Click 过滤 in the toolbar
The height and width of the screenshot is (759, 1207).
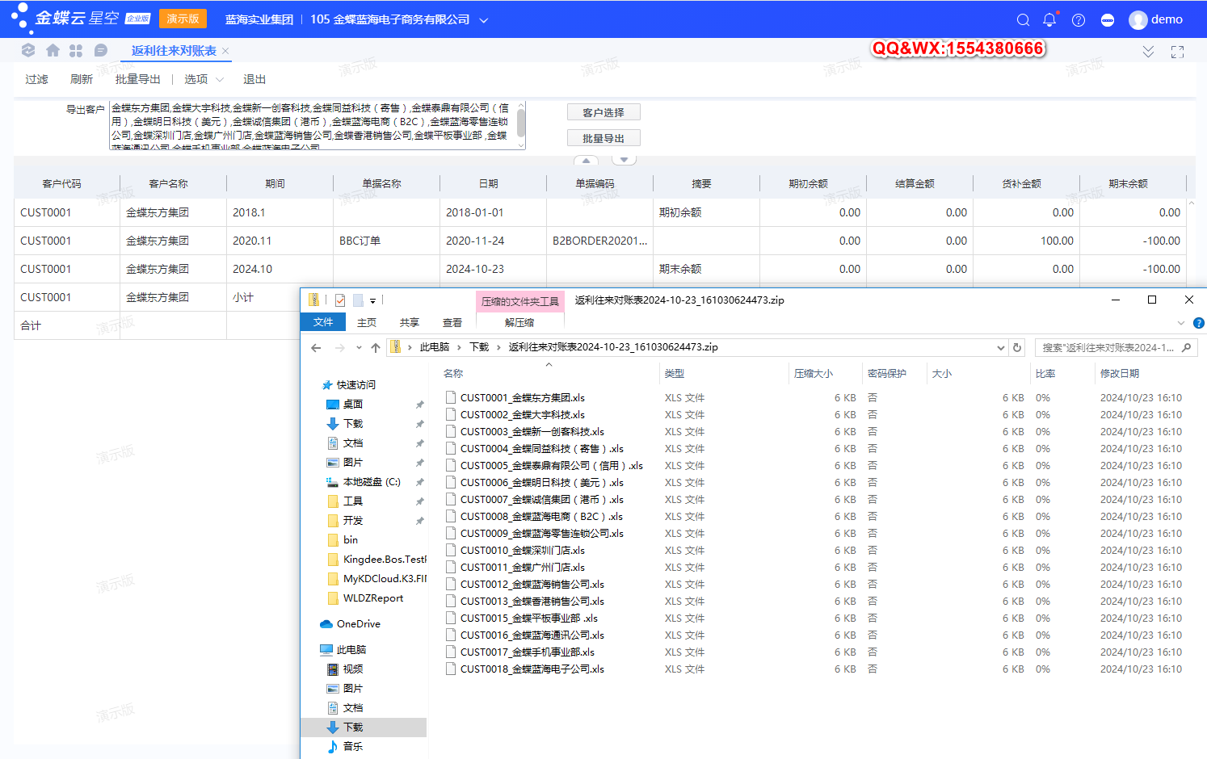pos(36,79)
